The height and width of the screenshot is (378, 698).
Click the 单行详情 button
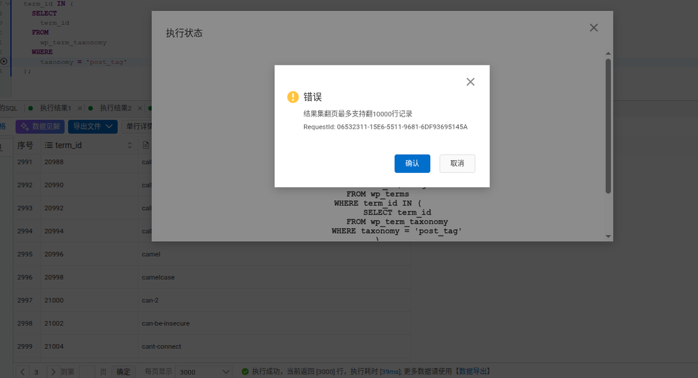[x=138, y=127]
